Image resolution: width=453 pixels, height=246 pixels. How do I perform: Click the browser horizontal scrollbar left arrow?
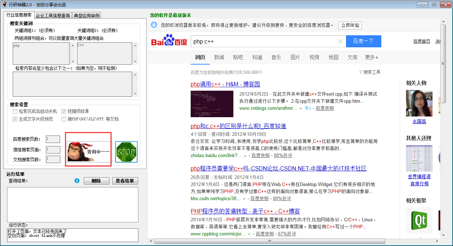[151, 241]
